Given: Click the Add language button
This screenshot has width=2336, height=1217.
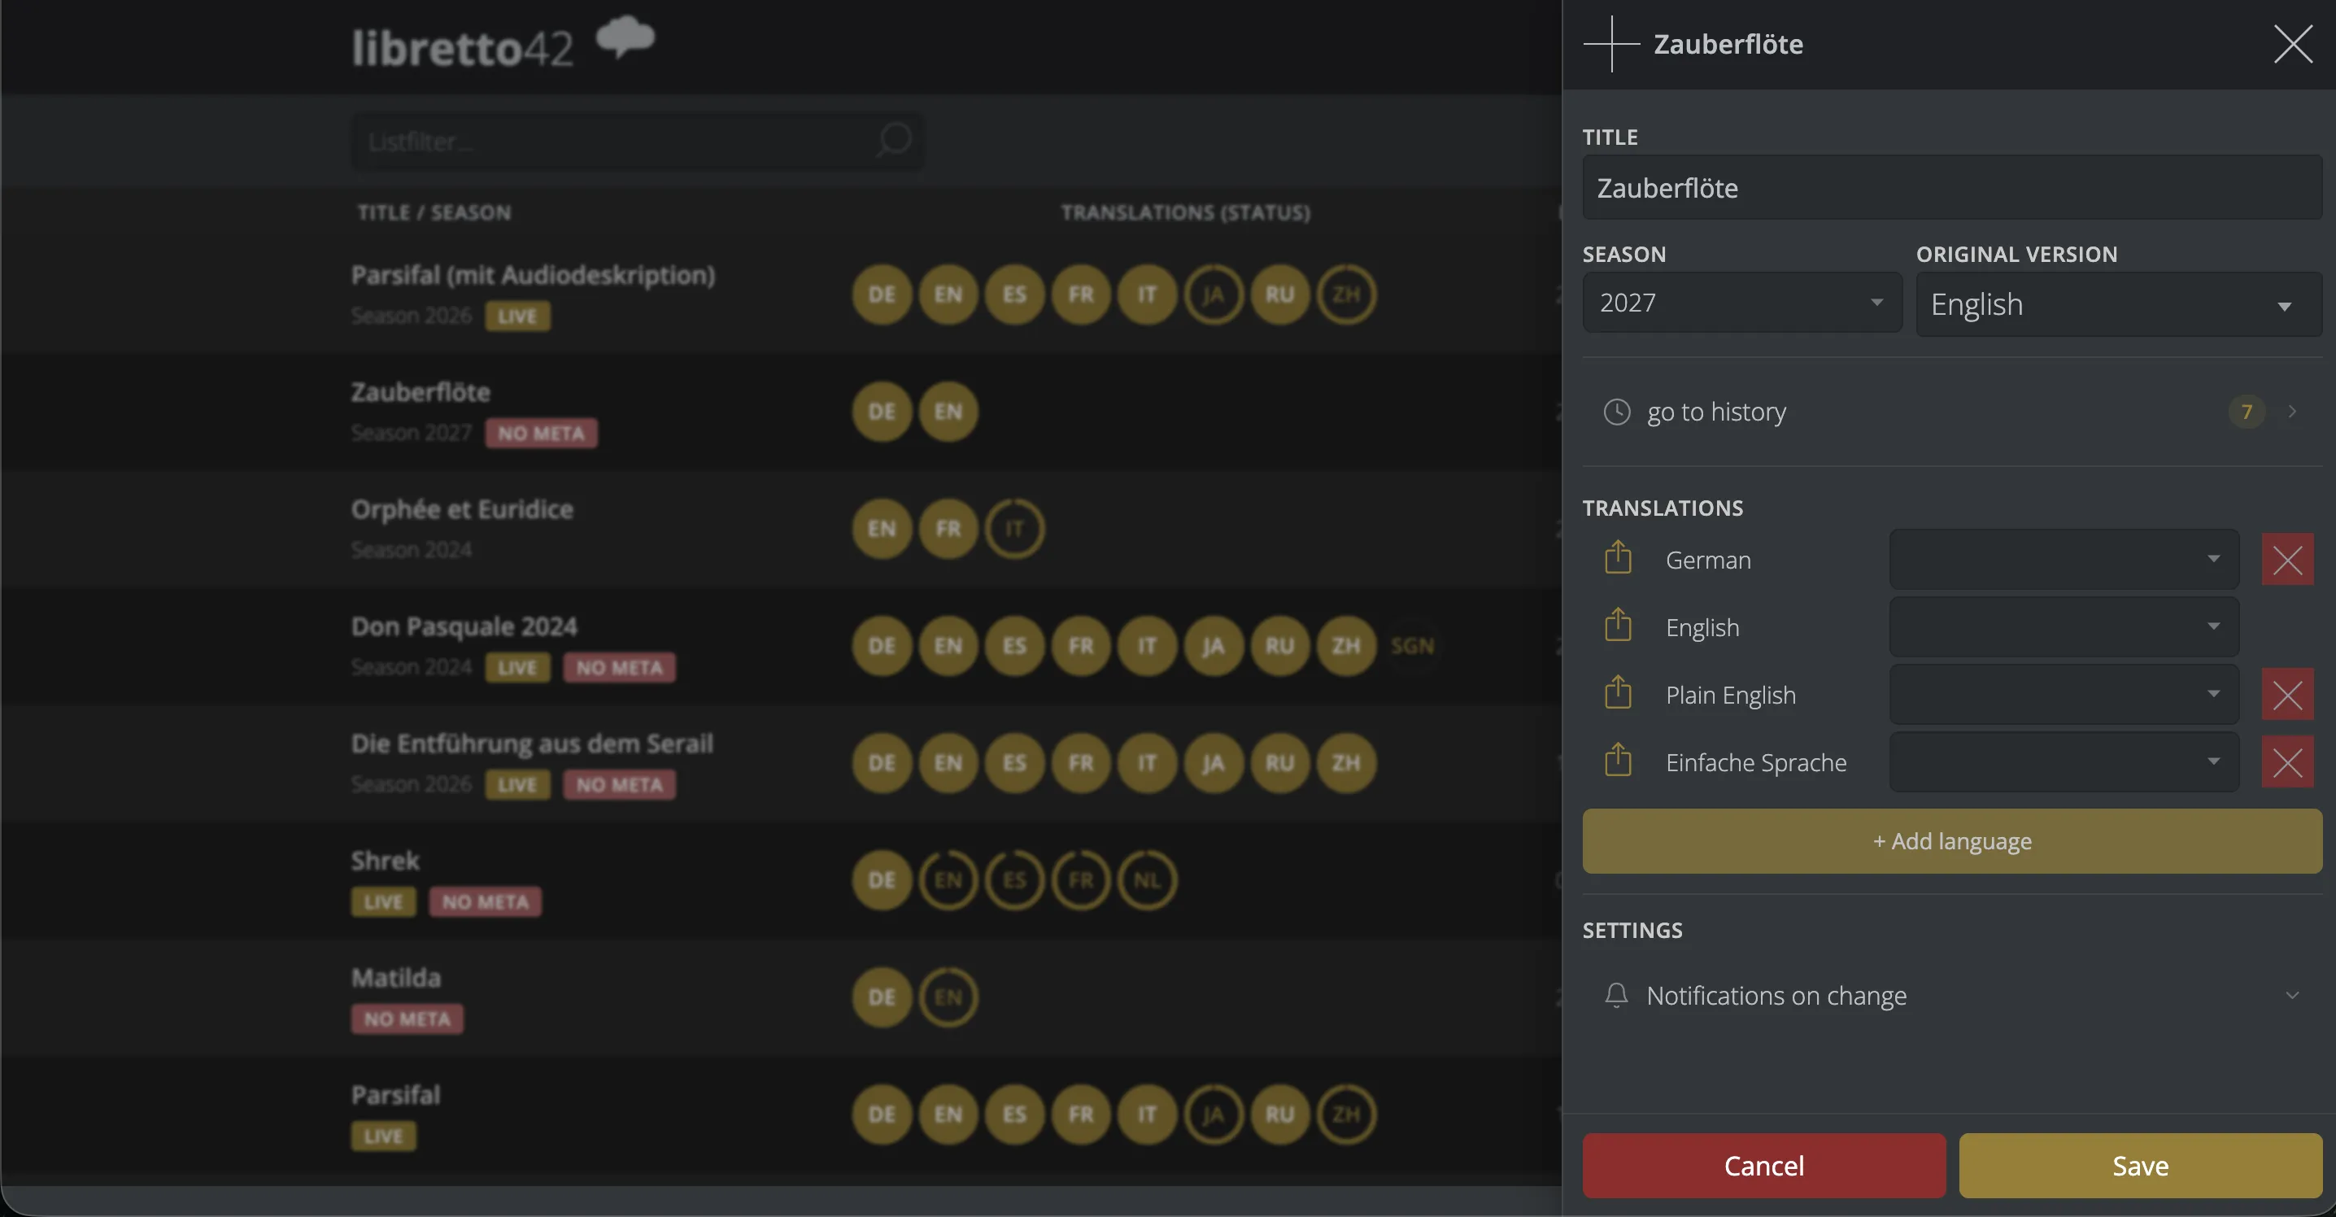Looking at the screenshot, I should pos(1951,841).
